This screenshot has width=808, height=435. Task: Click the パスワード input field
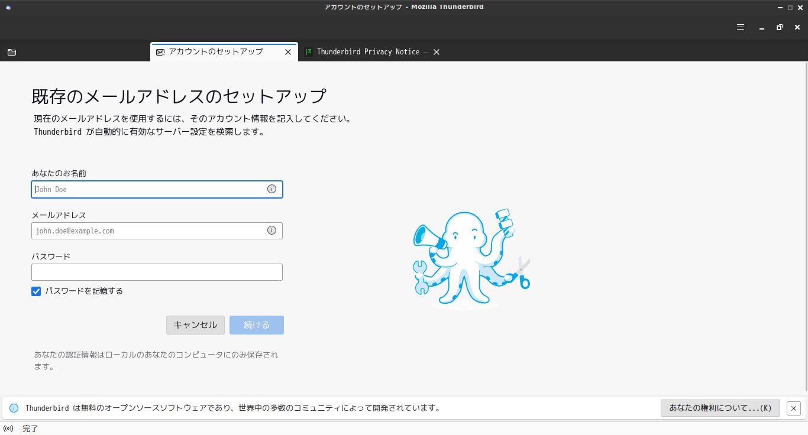pyautogui.click(x=157, y=272)
